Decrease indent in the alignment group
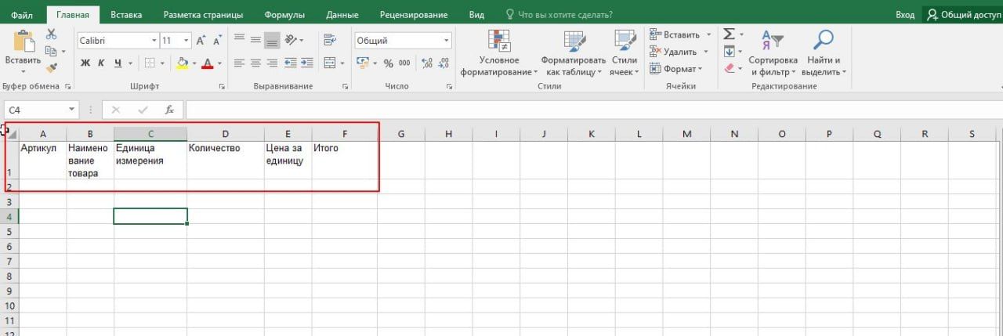The width and height of the screenshot is (1003, 336). (290, 63)
